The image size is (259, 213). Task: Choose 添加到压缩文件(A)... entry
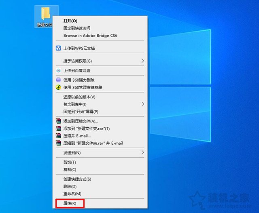click(100, 121)
